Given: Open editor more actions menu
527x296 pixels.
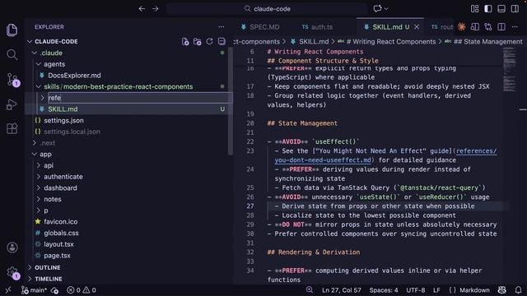Looking at the screenshot, I should [515, 27].
